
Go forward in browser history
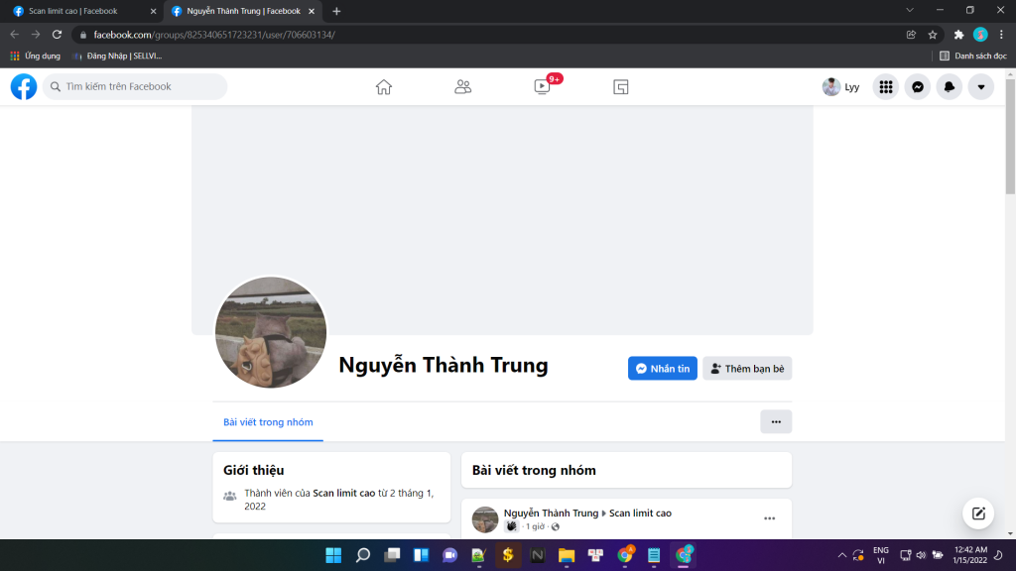[36, 35]
